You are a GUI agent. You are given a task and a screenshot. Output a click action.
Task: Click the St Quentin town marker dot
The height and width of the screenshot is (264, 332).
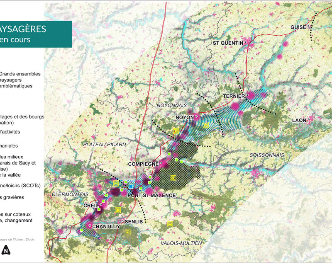pyautogui.click(x=246, y=42)
